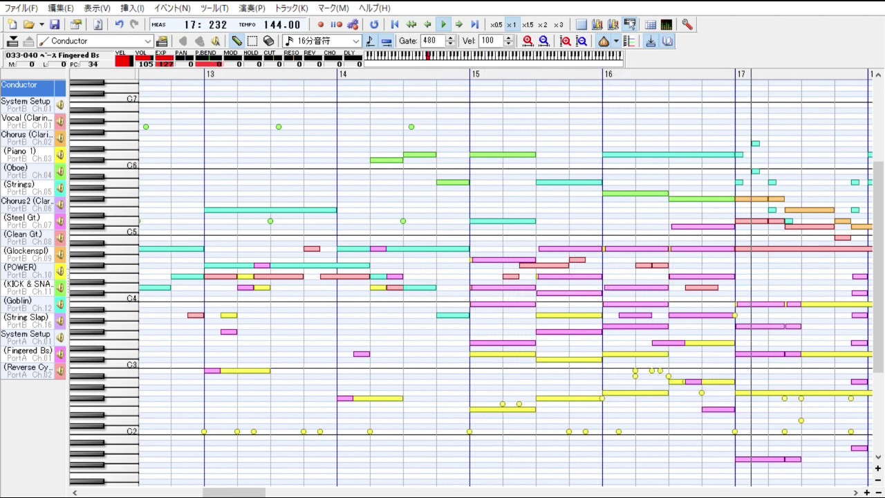Image resolution: width=885 pixels, height=498 pixels.
Task: Set playback speed to x2
Action: click(543, 24)
